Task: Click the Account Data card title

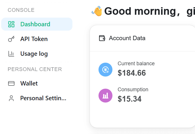Action: pyautogui.click(x=127, y=38)
